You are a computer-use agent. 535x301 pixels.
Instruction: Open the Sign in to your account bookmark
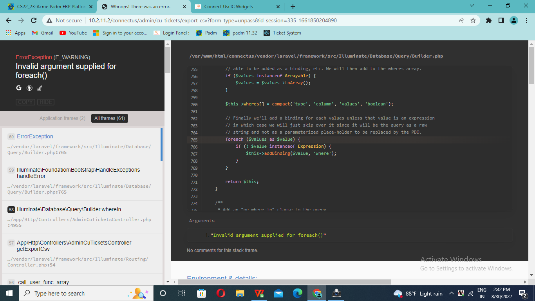tap(120, 33)
